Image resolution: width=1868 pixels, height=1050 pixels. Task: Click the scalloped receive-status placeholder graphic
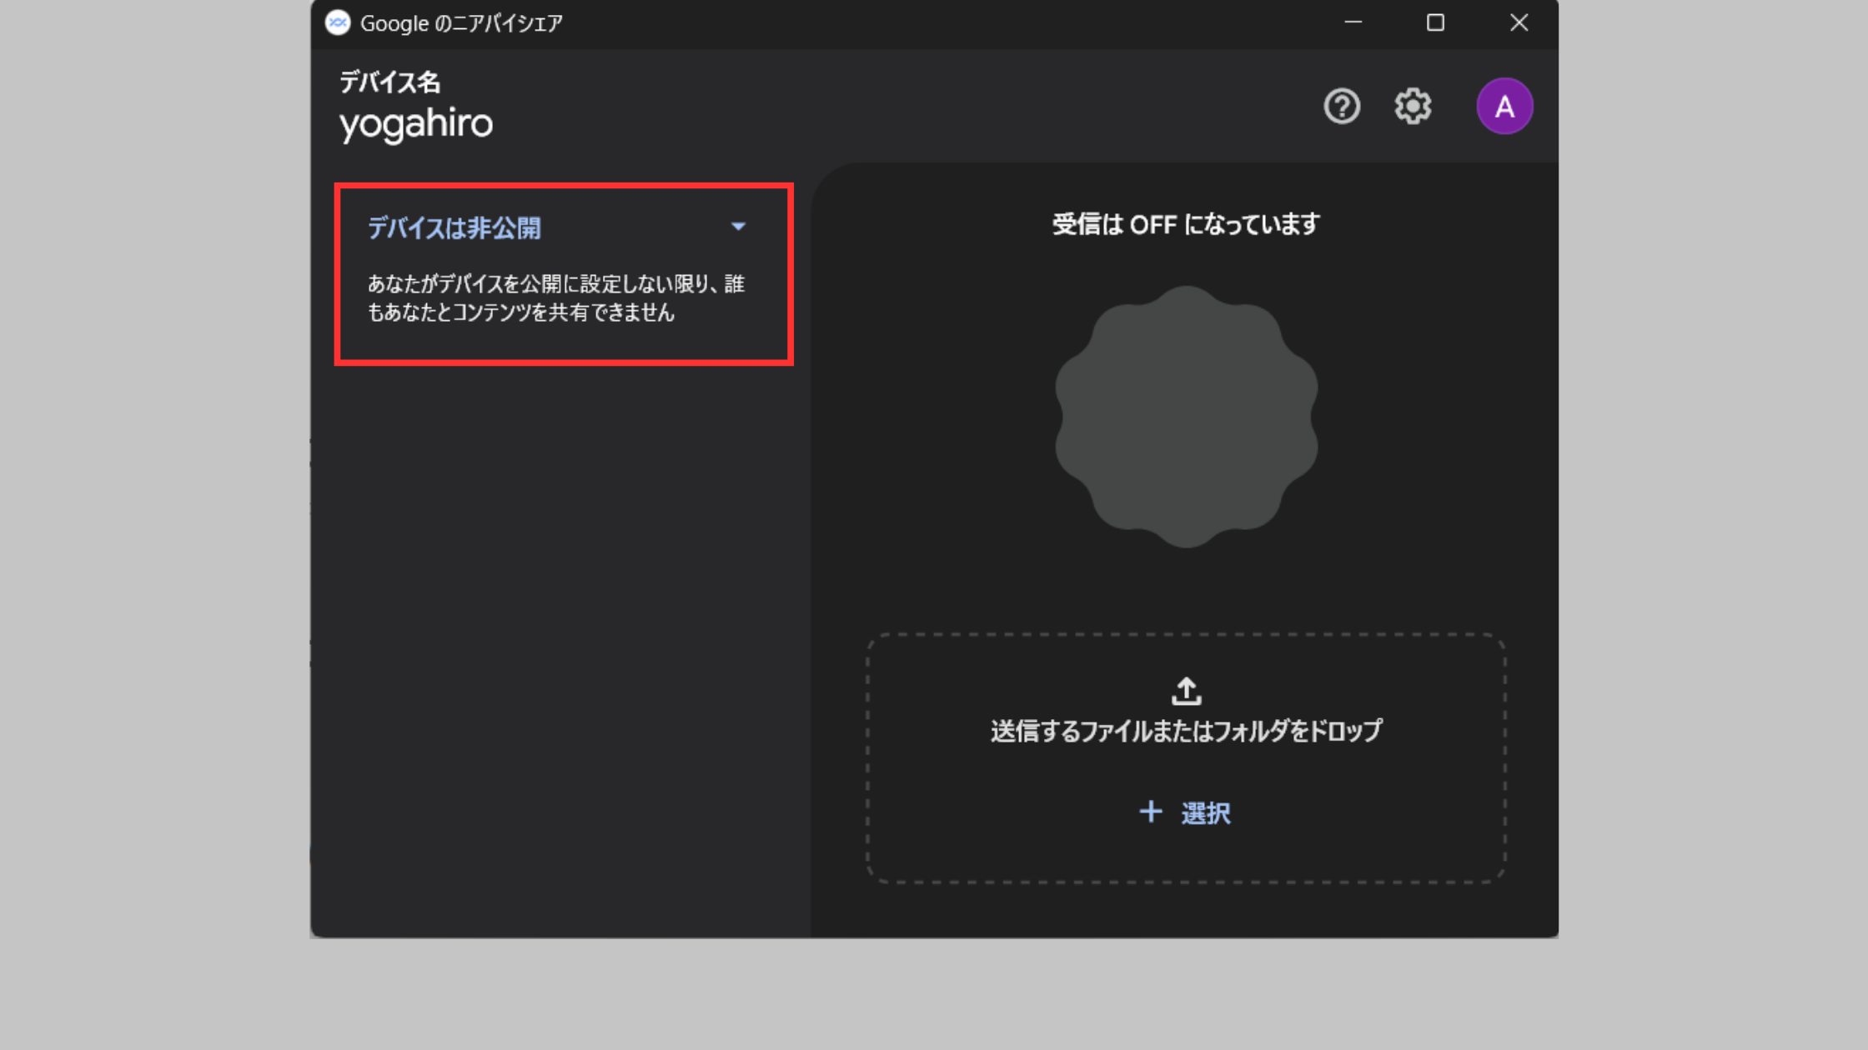(x=1186, y=417)
